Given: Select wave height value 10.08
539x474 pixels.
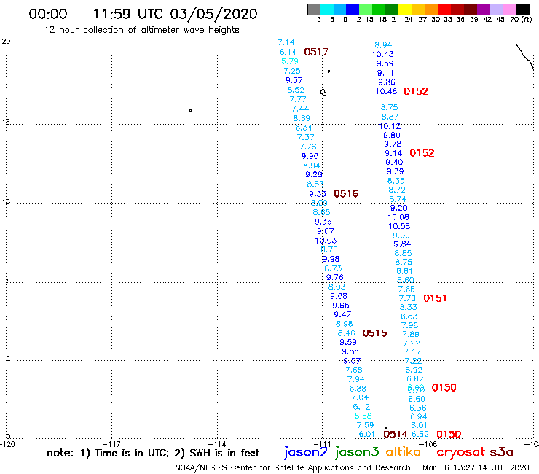Looking at the screenshot, I should pos(398,217).
